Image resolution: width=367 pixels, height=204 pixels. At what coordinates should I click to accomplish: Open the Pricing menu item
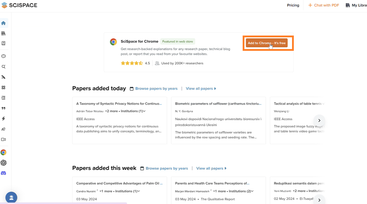293,5
